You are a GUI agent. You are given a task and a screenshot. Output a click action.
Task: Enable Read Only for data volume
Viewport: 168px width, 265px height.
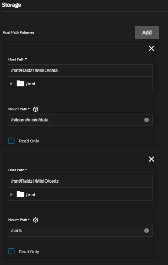[11, 141]
